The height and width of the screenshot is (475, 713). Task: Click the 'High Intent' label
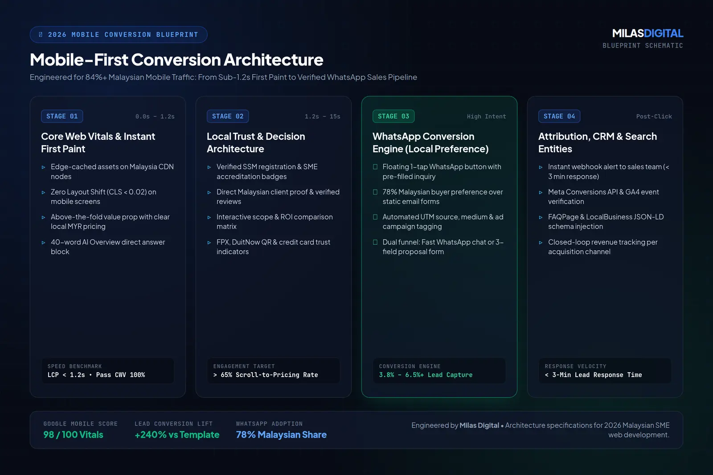point(486,117)
